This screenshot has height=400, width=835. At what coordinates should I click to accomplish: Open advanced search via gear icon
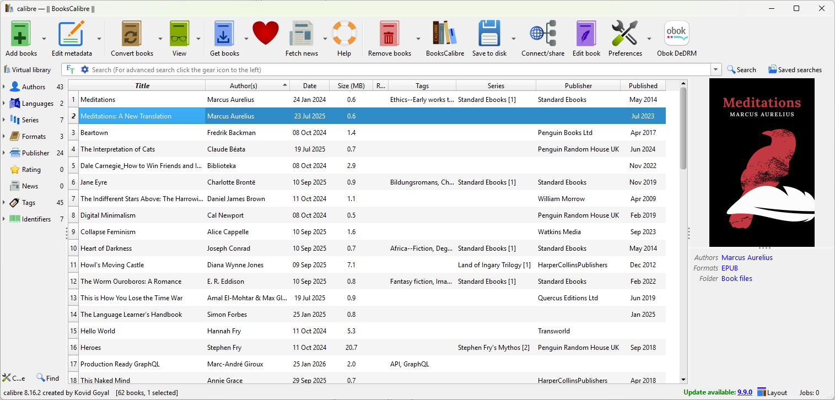(x=84, y=69)
